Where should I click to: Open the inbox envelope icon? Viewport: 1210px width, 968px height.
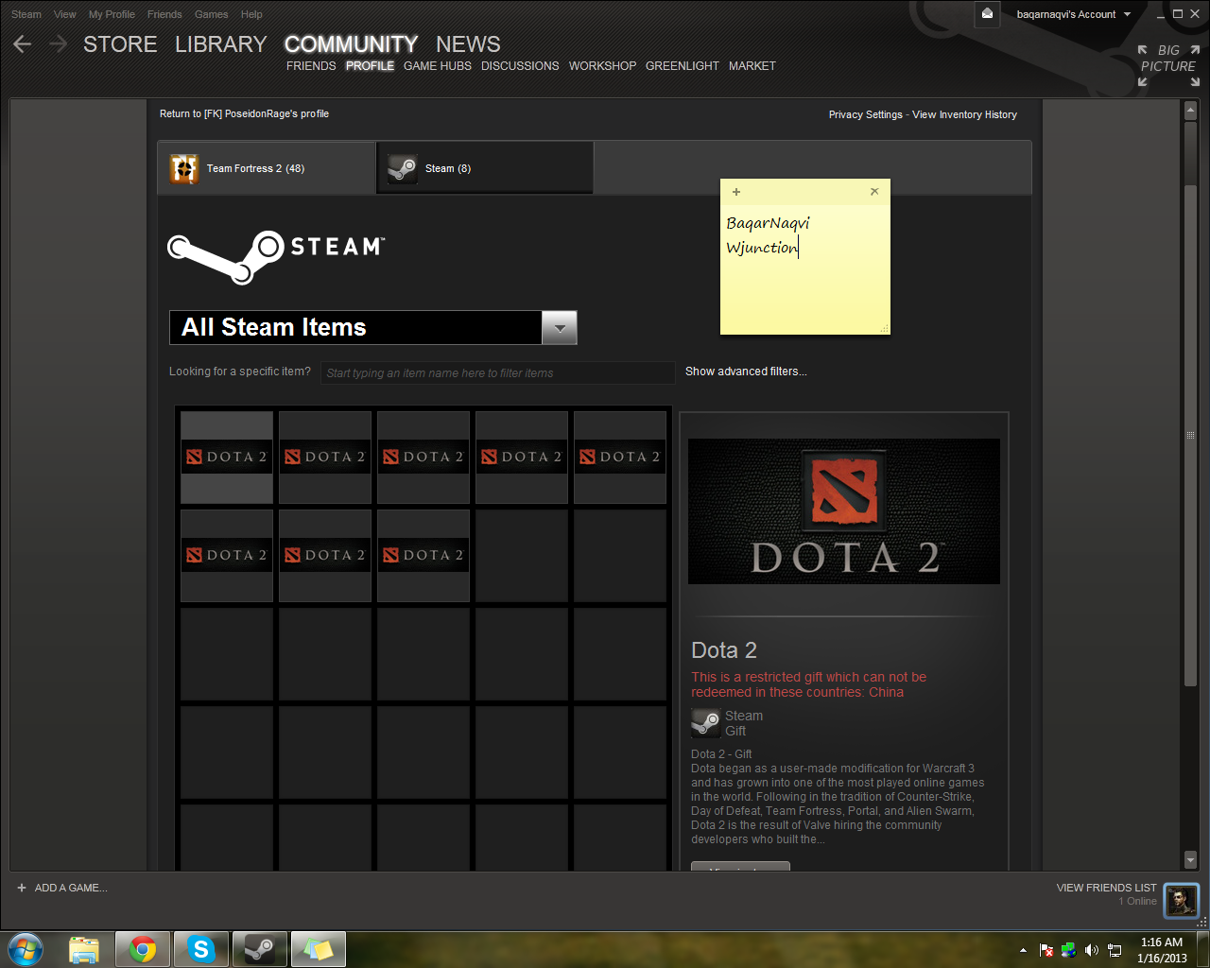[987, 14]
